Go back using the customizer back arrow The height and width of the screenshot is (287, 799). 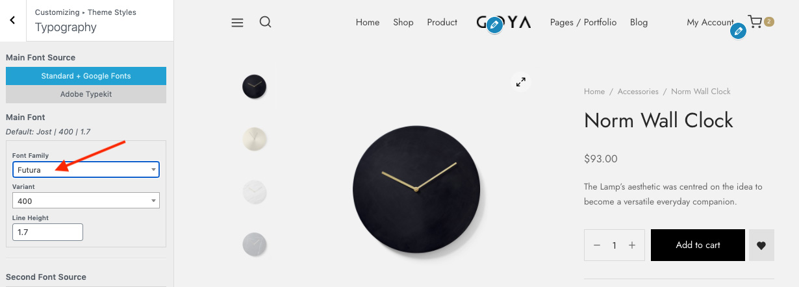click(x=13, y=21)
